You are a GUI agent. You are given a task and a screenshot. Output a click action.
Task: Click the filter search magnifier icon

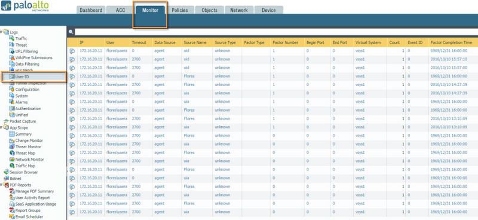click(x=71, y=32)
